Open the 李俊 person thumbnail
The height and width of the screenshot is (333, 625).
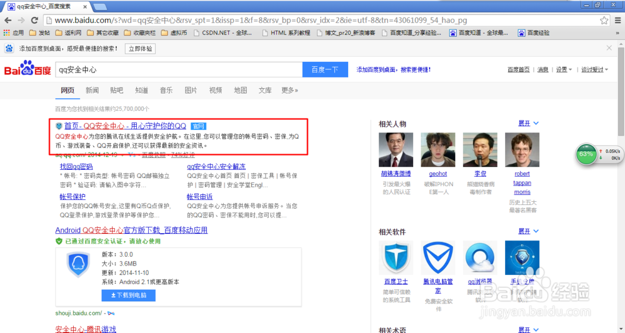480,150
